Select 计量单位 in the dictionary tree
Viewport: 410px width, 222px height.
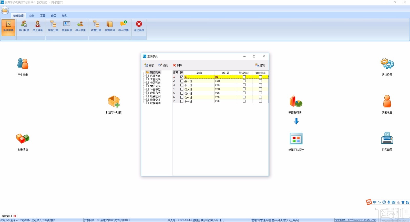tap(155, 89)
